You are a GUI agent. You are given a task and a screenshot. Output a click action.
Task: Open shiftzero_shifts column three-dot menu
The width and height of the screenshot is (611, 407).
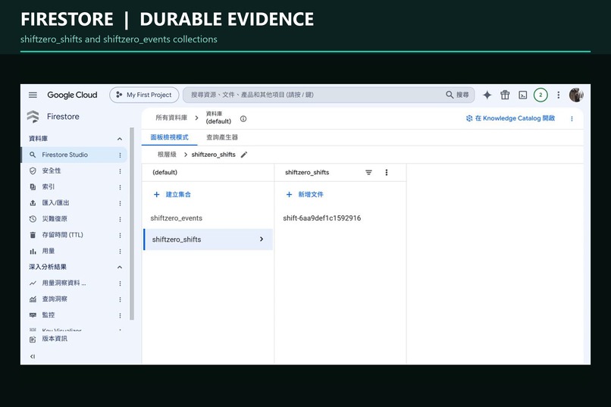(x=387, y=173)
